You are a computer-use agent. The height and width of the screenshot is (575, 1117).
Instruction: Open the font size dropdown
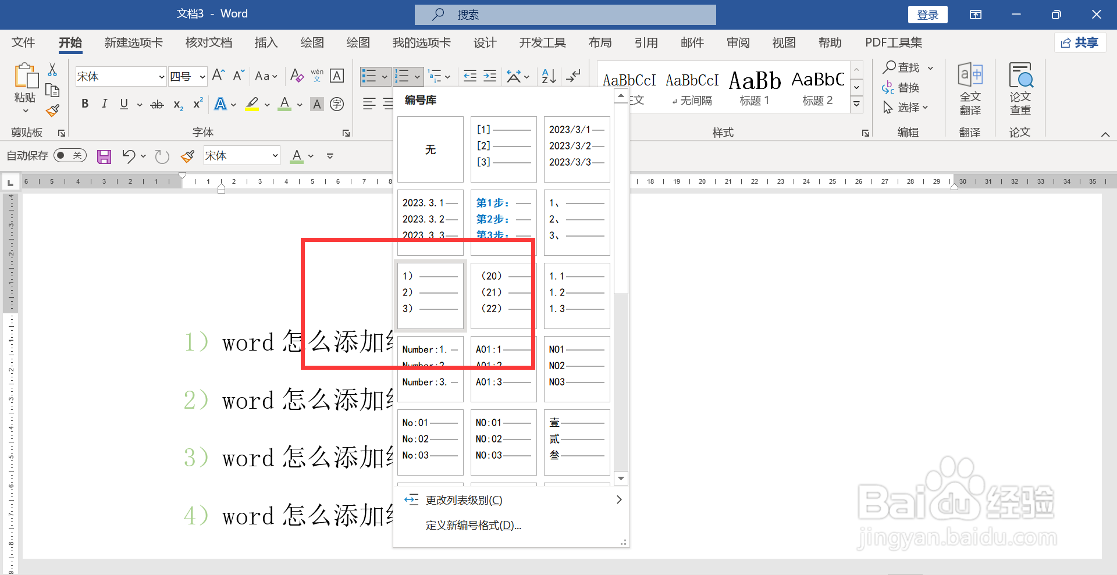click(x=202, y=76)
